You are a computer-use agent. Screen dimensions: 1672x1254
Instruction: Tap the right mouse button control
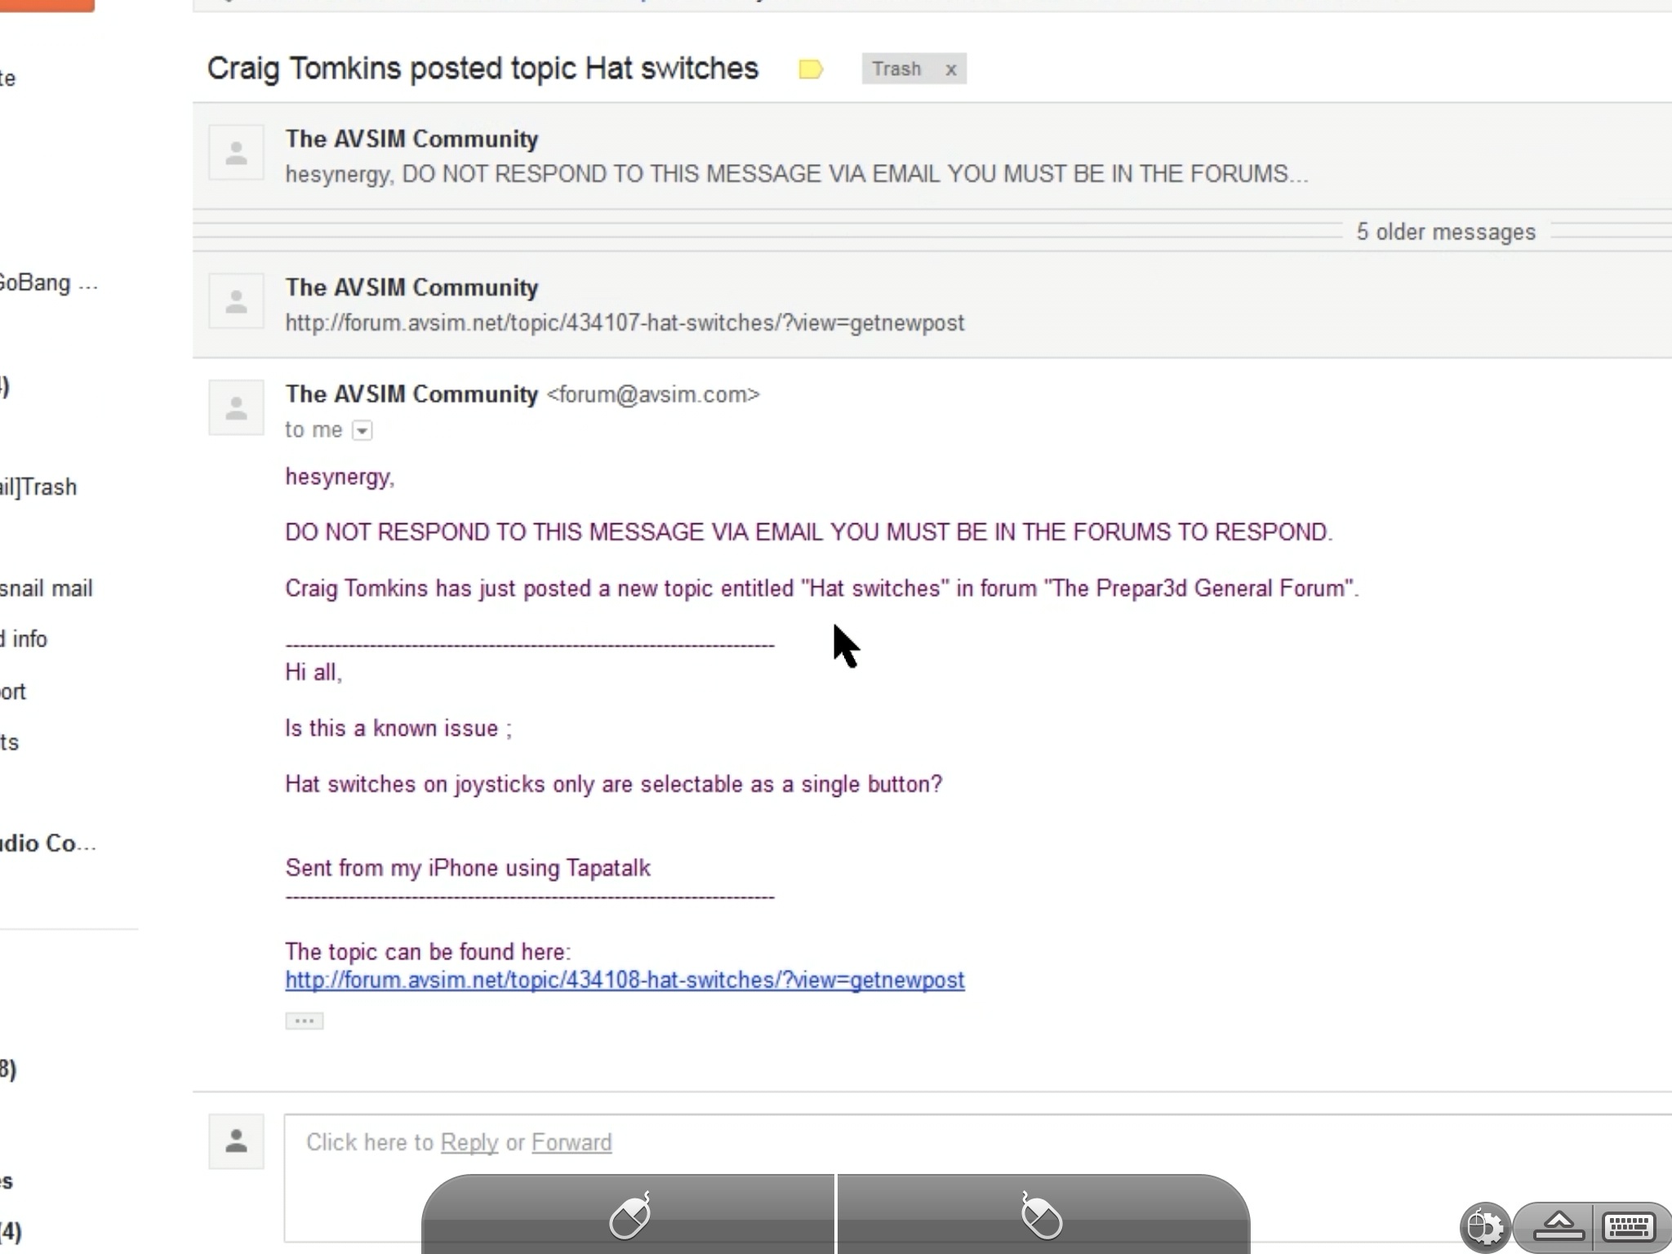[1043, 1214]
